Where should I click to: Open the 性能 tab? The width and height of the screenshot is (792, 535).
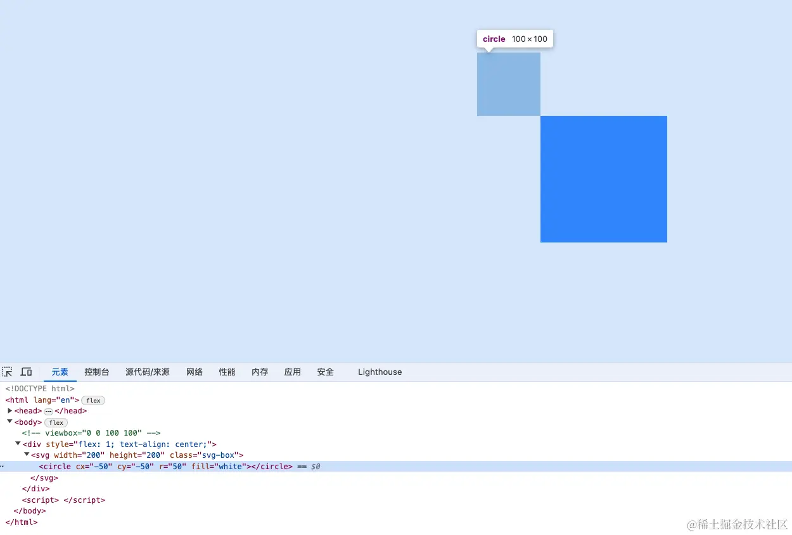[227, 372]
